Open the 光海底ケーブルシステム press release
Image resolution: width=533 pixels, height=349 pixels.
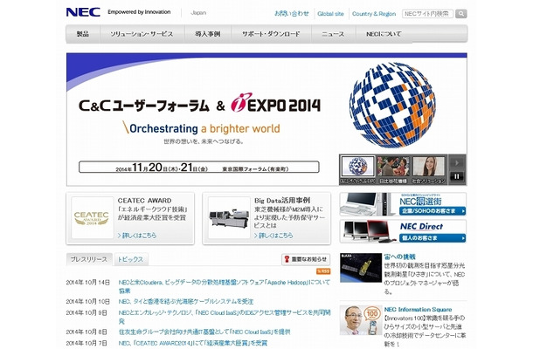186,302
